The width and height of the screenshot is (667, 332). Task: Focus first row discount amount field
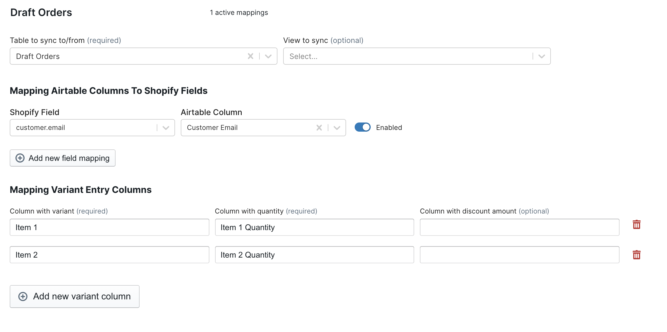(x=519, y=227)
